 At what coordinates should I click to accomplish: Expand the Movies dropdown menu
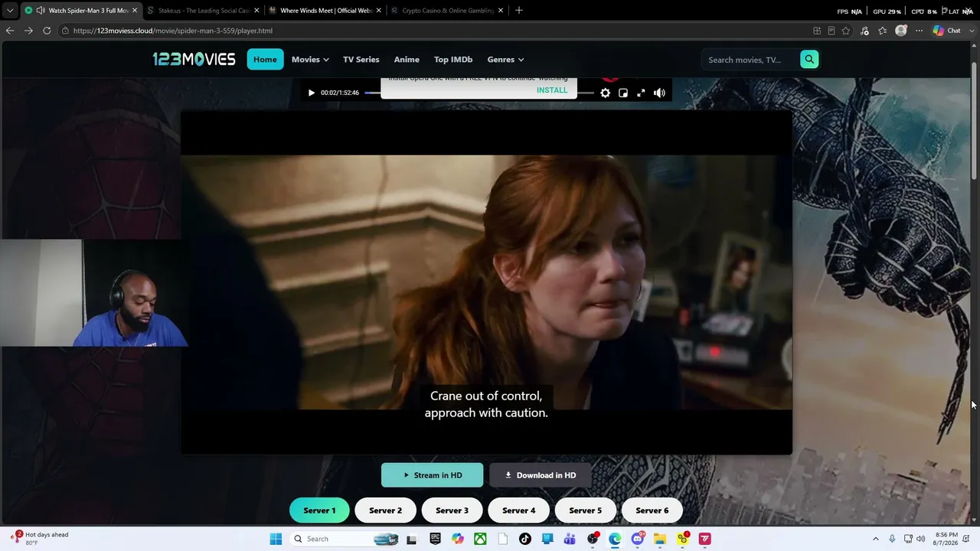(x=310, y=59)
